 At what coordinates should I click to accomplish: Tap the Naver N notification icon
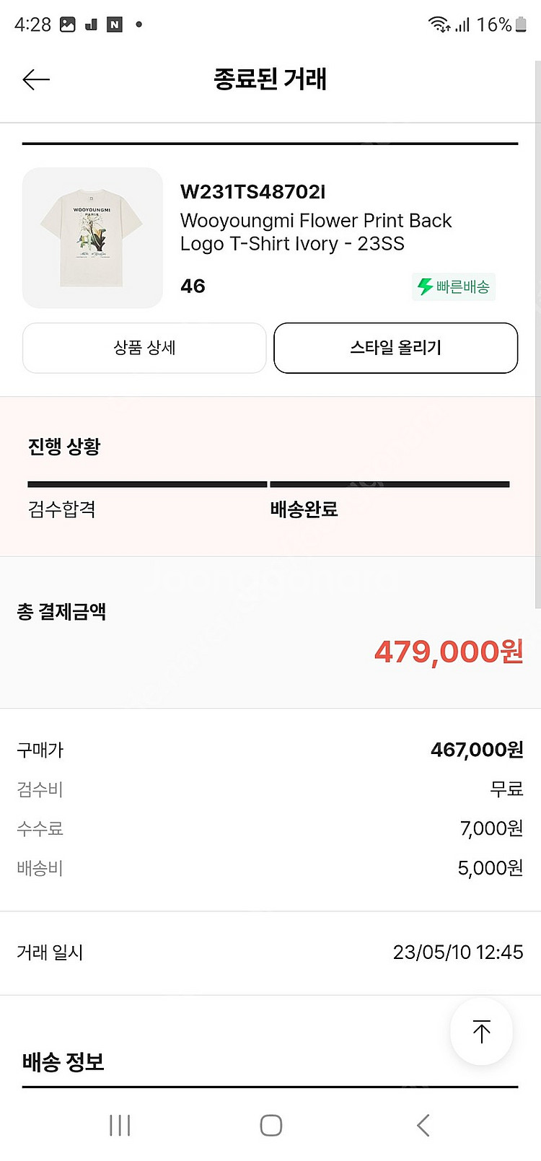[x=115, y=25]
